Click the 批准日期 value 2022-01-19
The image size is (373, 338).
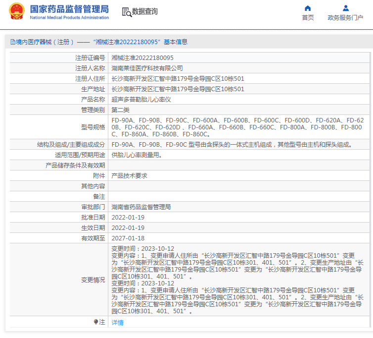coord(128,218)
